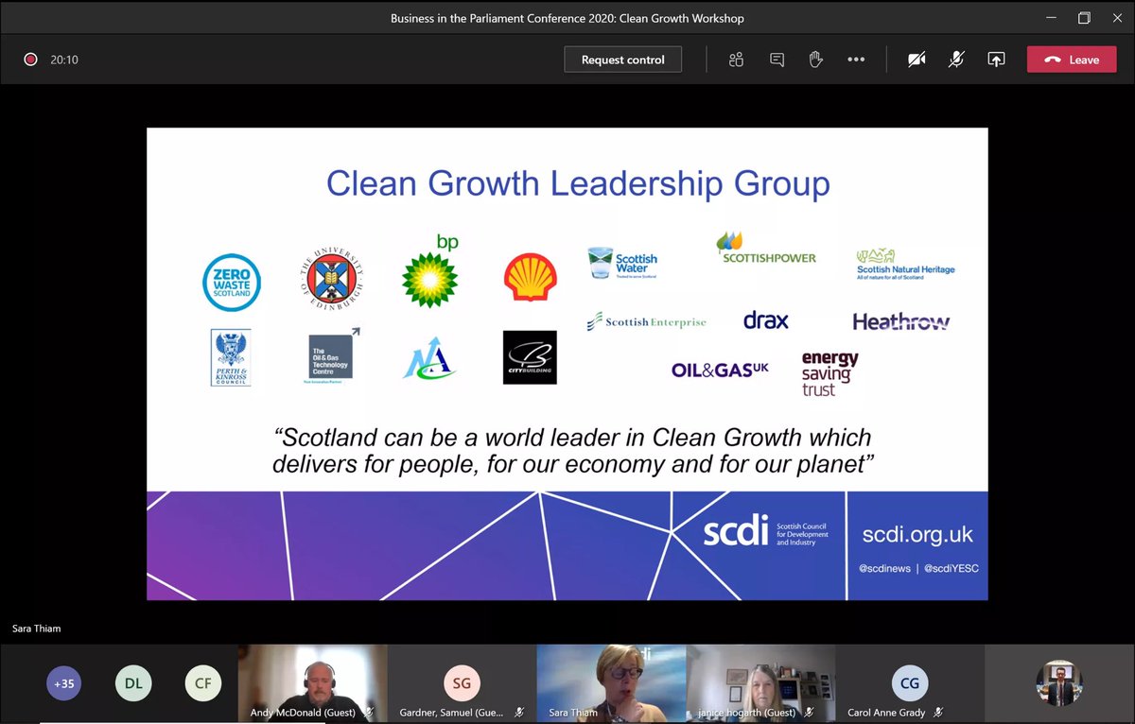Open More actions ellipsis menu
This screenshot has width=1135, height=724.
pyautogui.click(x=856, y=60)
